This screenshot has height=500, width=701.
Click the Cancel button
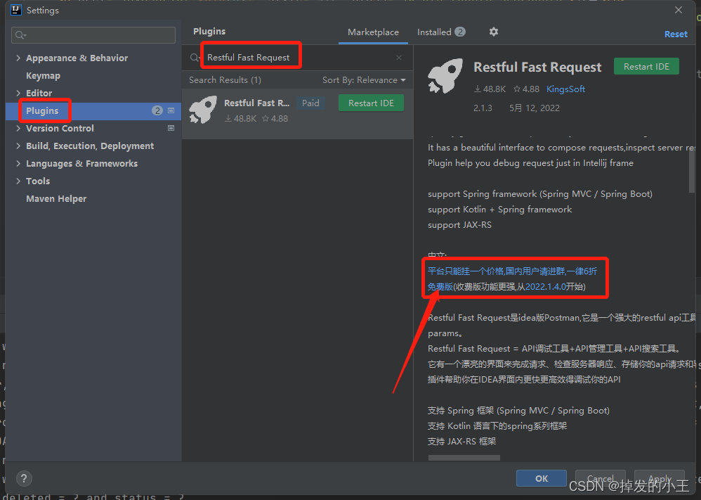coord(600,478)
